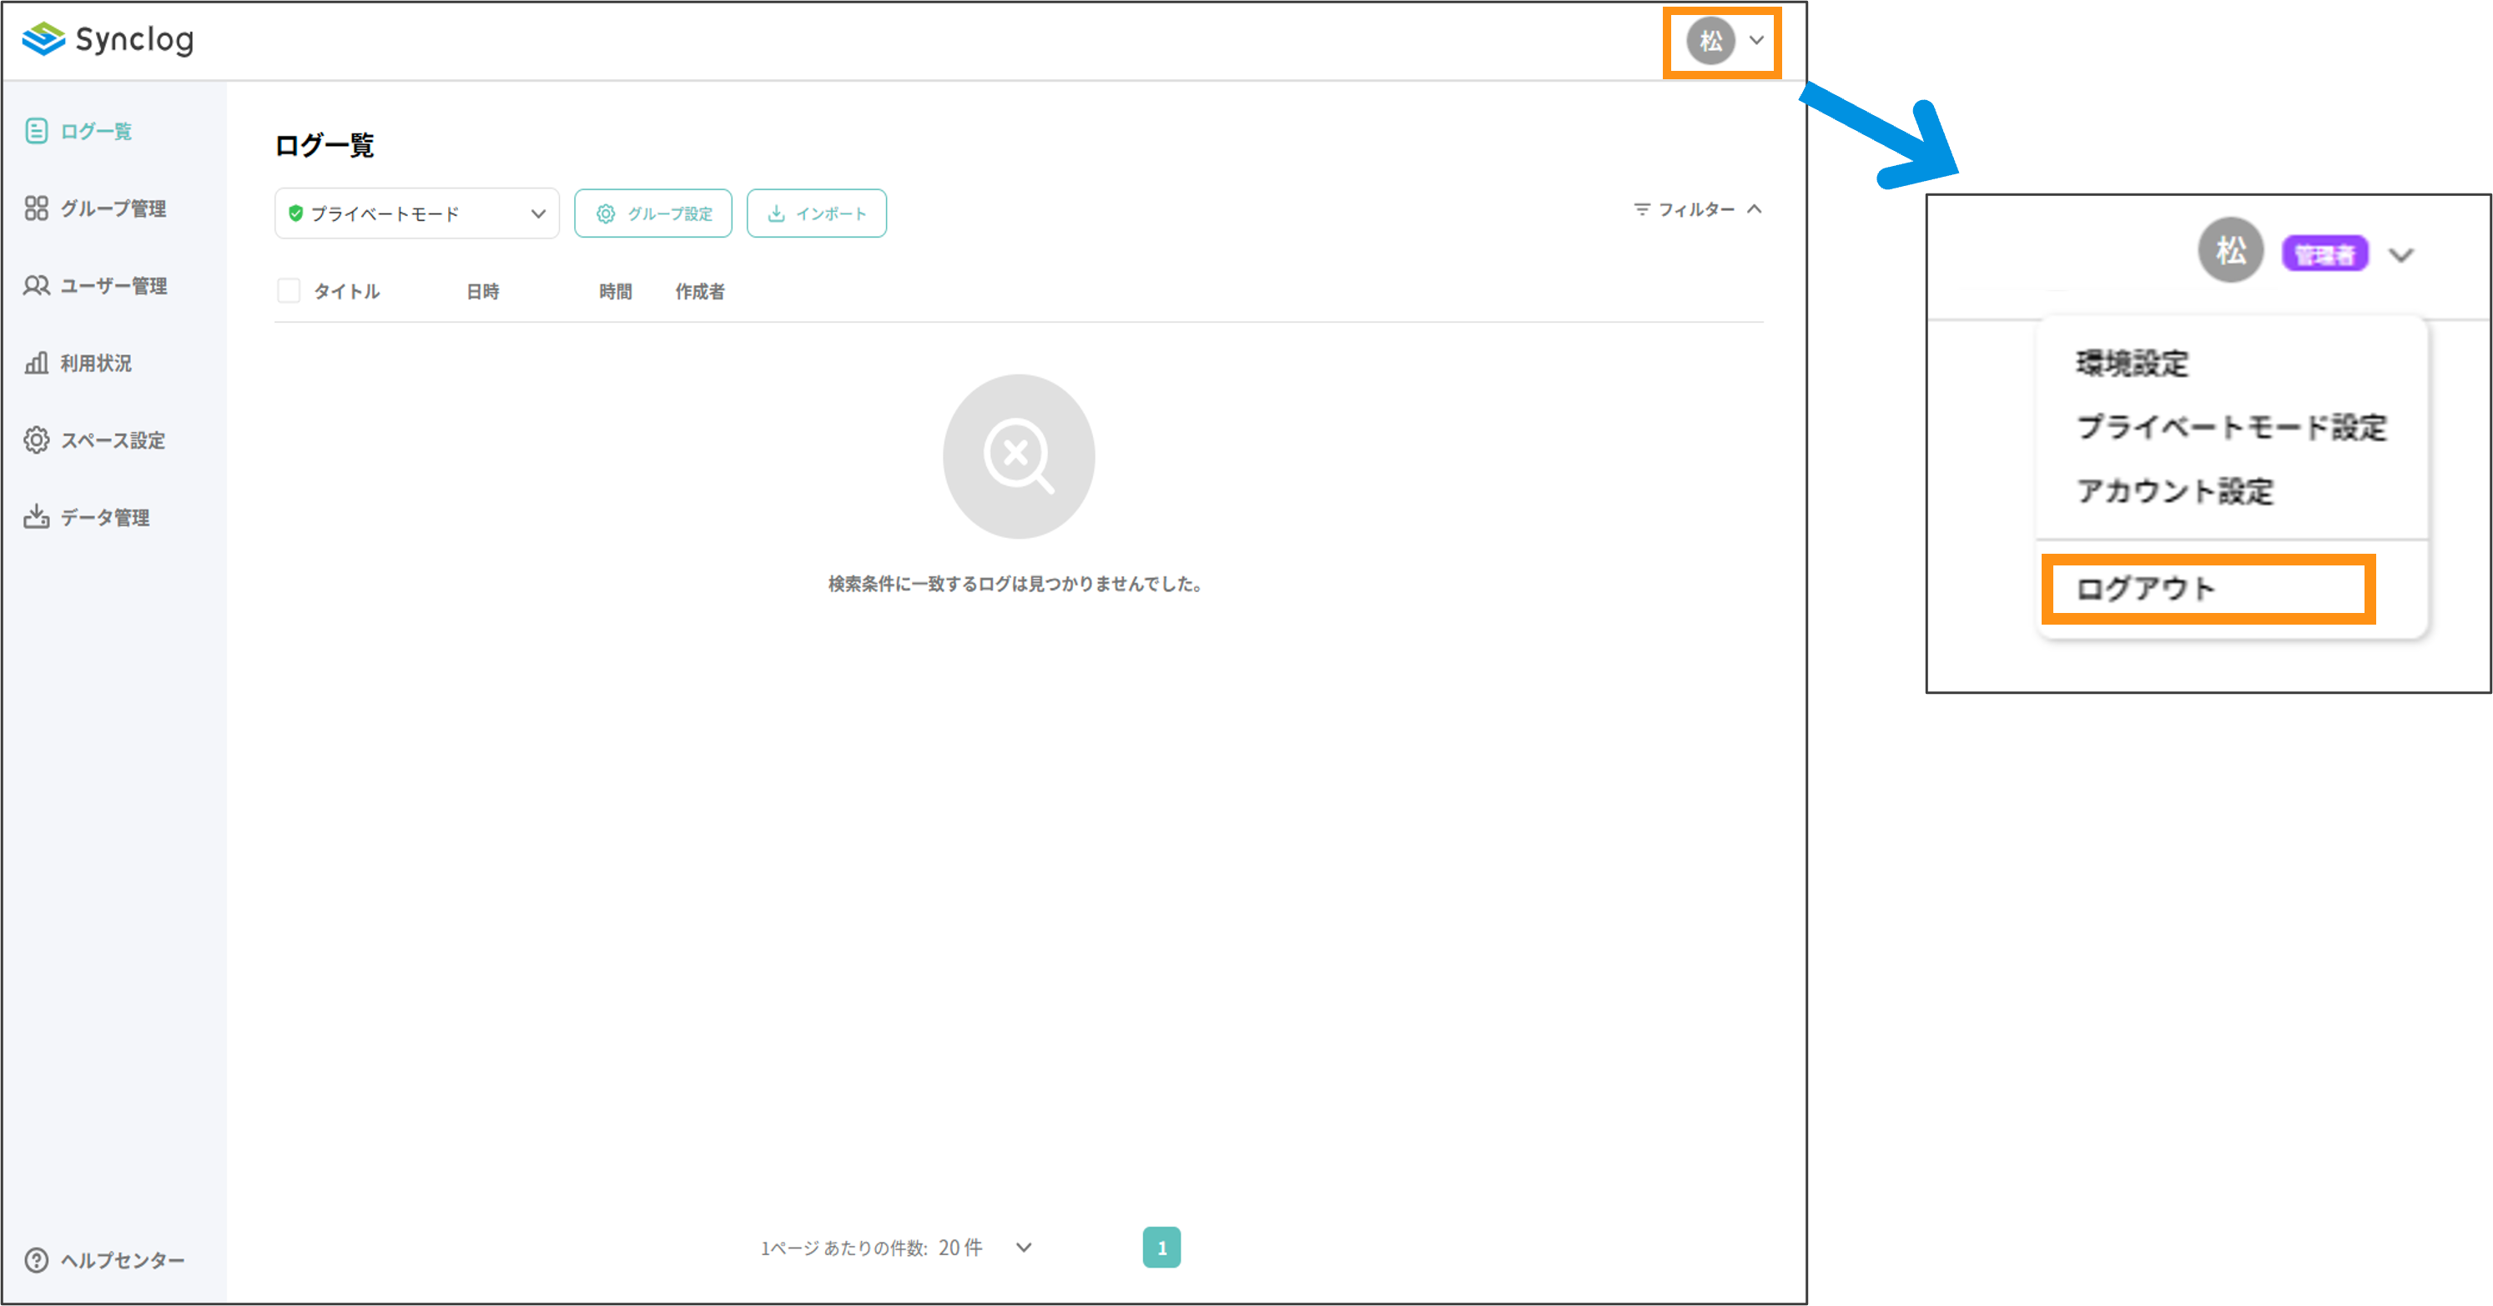Select 環境設定 from the account menu
Viewport: 2493px width, 1306px height.
click(x=2132, y=364)
